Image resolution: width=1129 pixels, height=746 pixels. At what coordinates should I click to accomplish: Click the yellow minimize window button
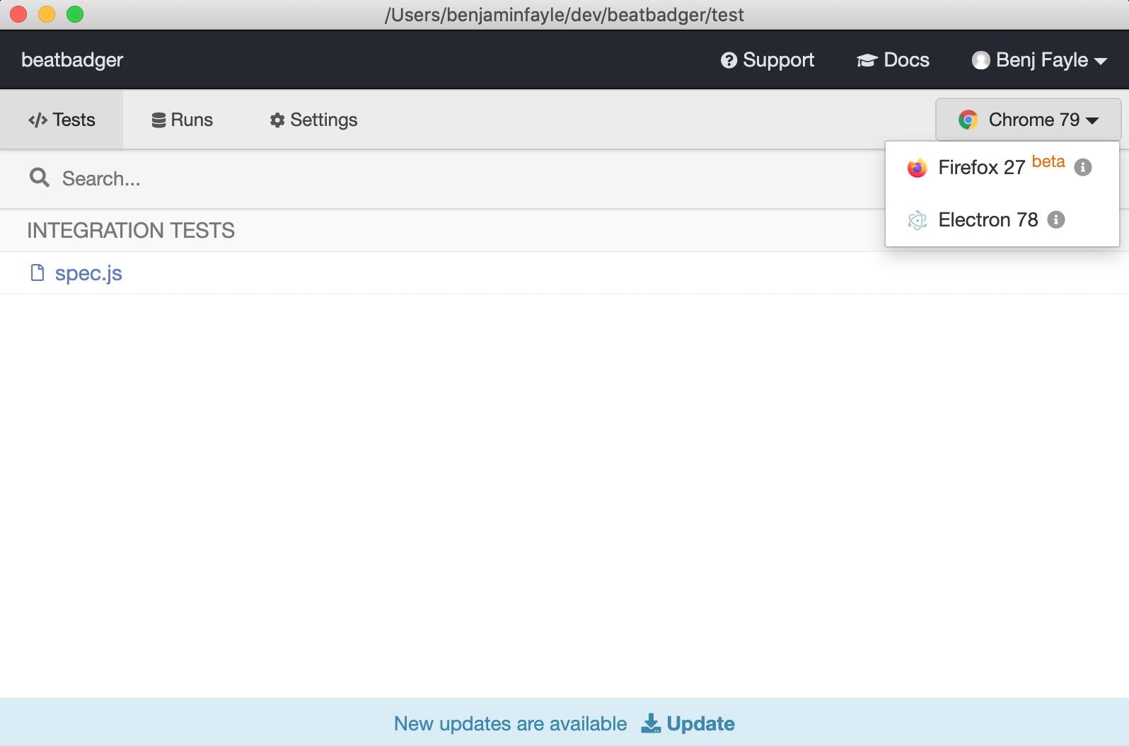click(x=47, y=14)
